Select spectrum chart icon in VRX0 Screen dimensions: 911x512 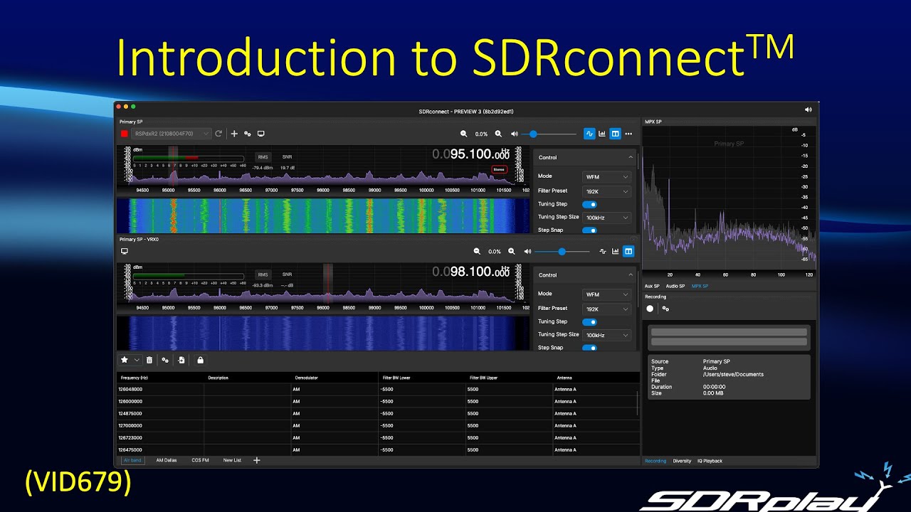(x=616, y=251)
